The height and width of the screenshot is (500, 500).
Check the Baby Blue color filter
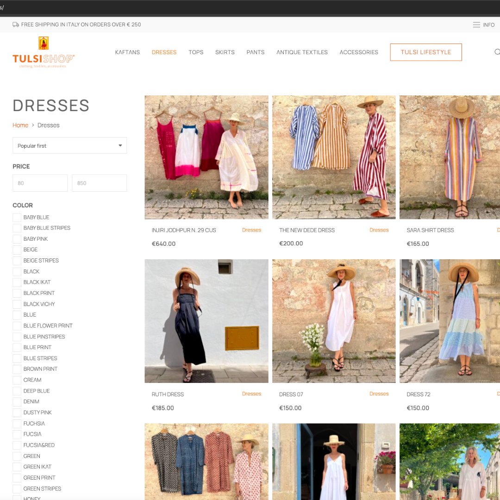pyautogui.click(x=17, y=218)
